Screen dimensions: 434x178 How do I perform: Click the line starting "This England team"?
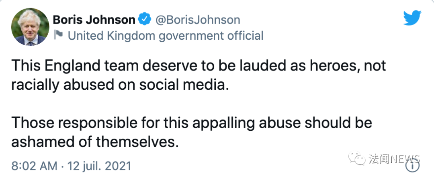click(x=199, y=66)
